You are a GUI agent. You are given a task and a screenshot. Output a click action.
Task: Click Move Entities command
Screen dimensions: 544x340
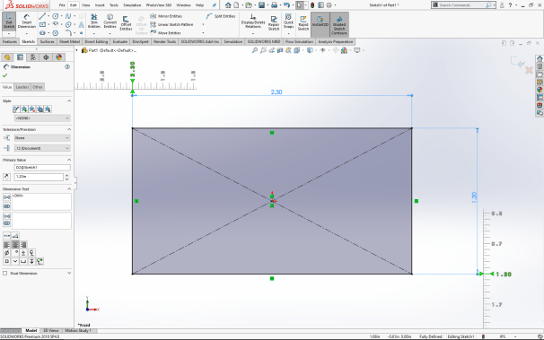(165, 33)
